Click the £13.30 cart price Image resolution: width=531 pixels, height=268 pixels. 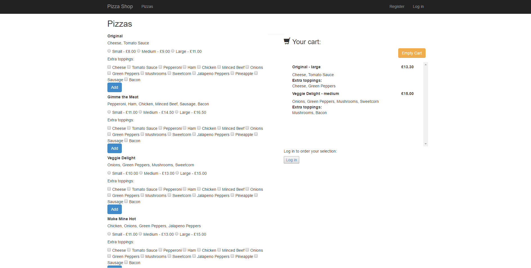[407, 67]
